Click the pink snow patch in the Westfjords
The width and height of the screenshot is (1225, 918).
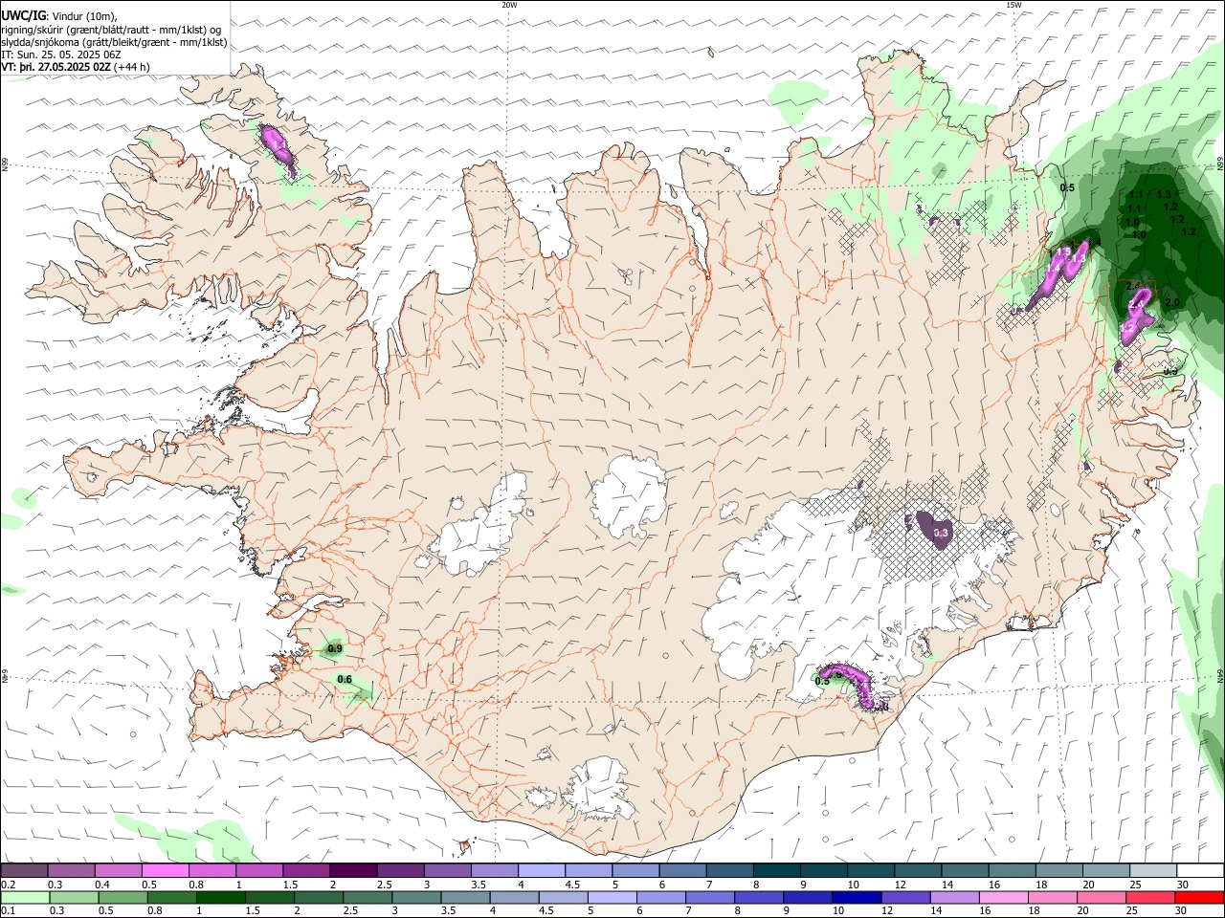pos(279,145)
